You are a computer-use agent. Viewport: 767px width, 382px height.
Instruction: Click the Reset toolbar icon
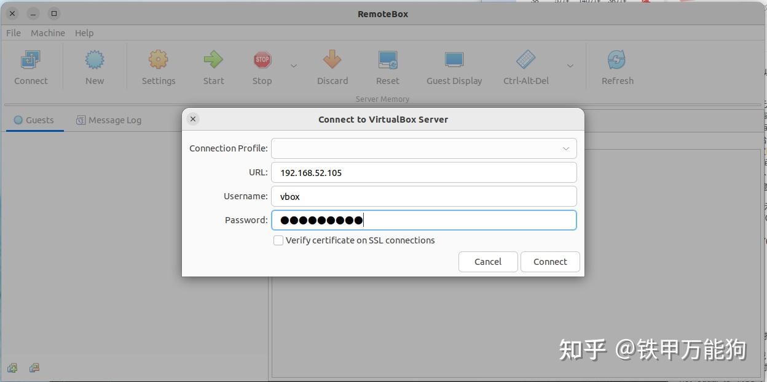[x=388, y=60]
